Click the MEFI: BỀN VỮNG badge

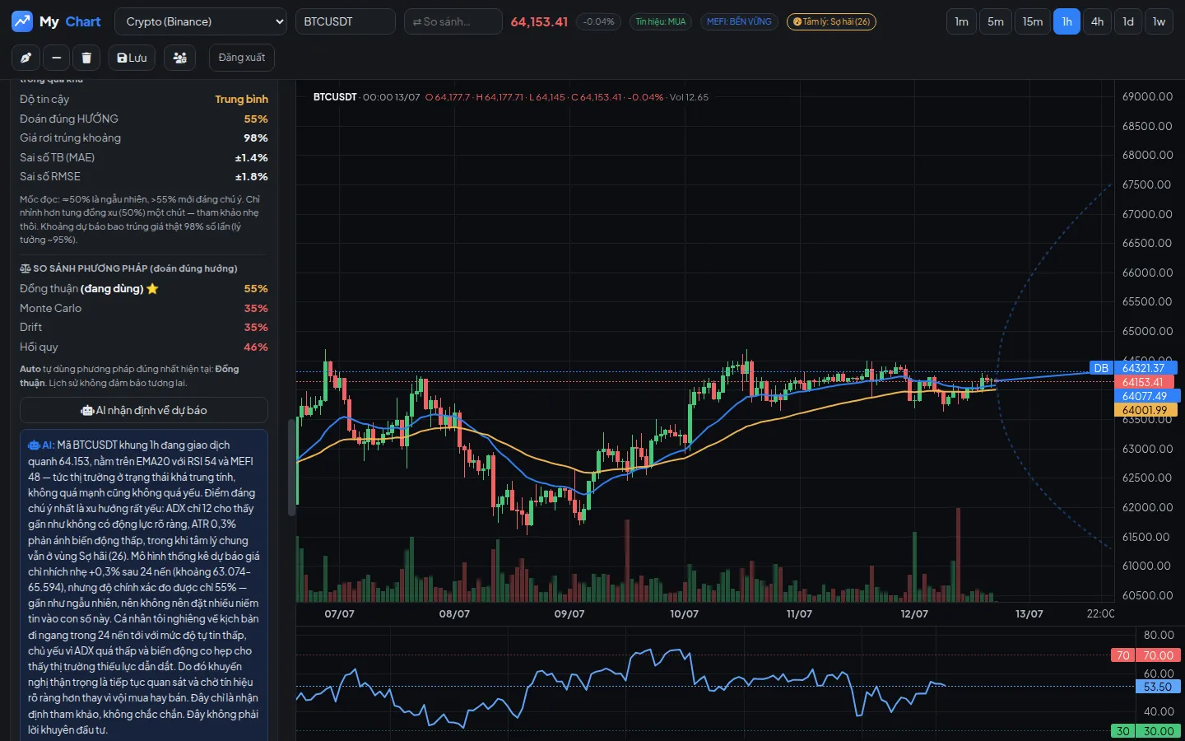[x=739, y=21]
